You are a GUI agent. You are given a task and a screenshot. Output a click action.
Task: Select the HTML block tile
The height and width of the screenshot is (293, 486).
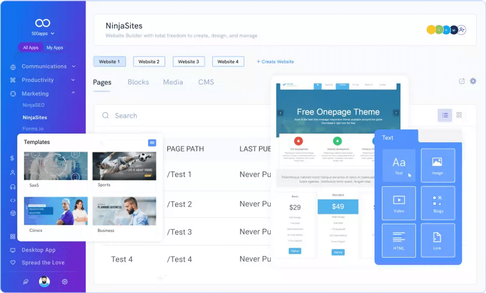[x=398, y=240]
